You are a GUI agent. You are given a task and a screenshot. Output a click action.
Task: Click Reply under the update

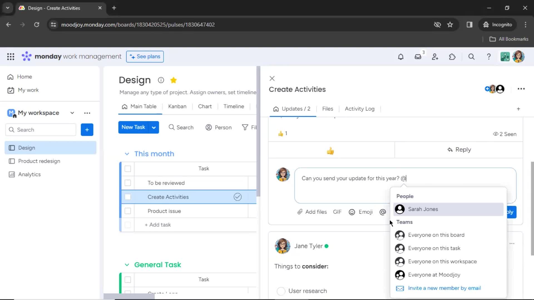coord(459,150)
